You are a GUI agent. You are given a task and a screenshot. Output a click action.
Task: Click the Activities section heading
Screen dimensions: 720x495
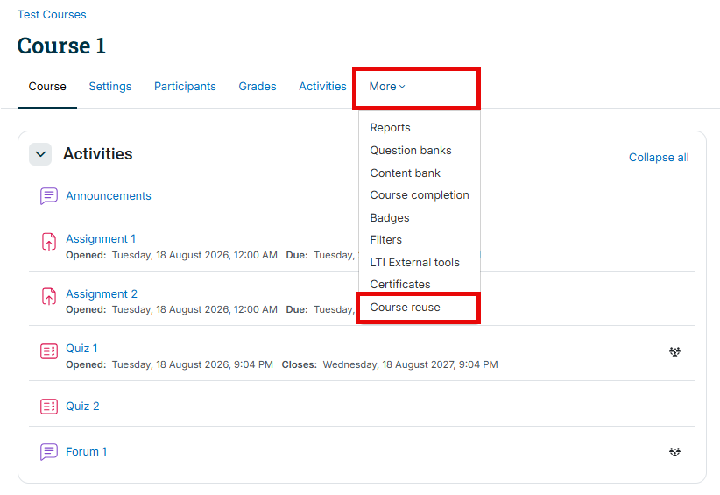(x=98, y=154)
